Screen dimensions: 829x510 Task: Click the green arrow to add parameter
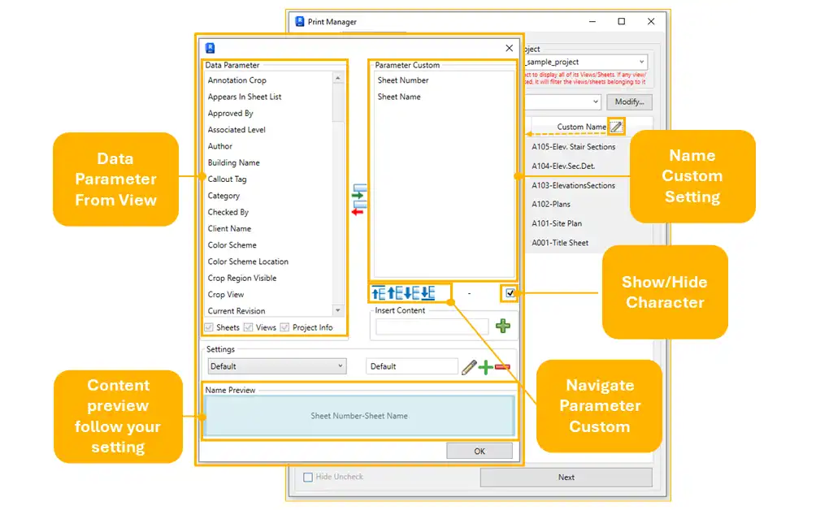(x=358, y=194)
